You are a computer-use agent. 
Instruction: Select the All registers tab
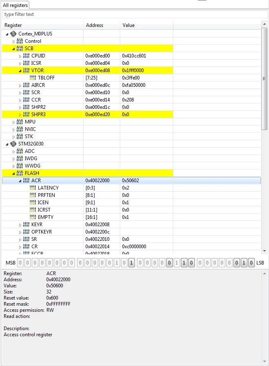click(15, 5)
